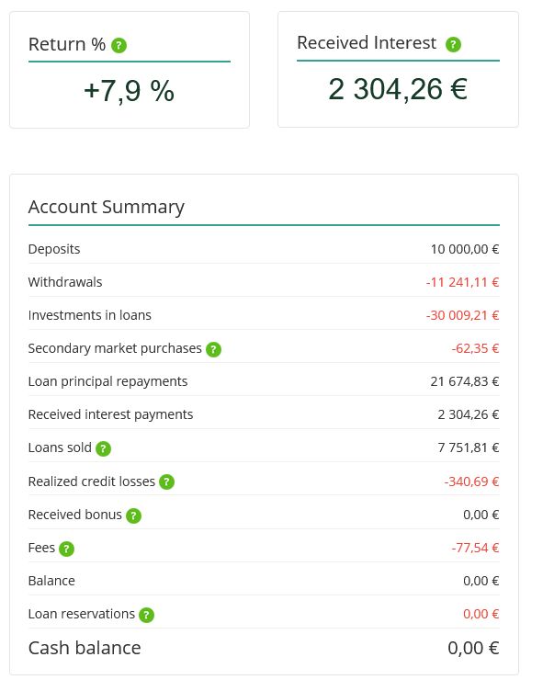Image resolution: width=543 pixels, height=691 pixels.
Task: Click the -77,54 € fees amount
Action: pyautogui.click(x=475, y=549)
